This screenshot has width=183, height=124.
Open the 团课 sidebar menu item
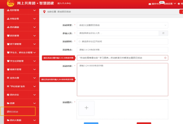[21, 103]
